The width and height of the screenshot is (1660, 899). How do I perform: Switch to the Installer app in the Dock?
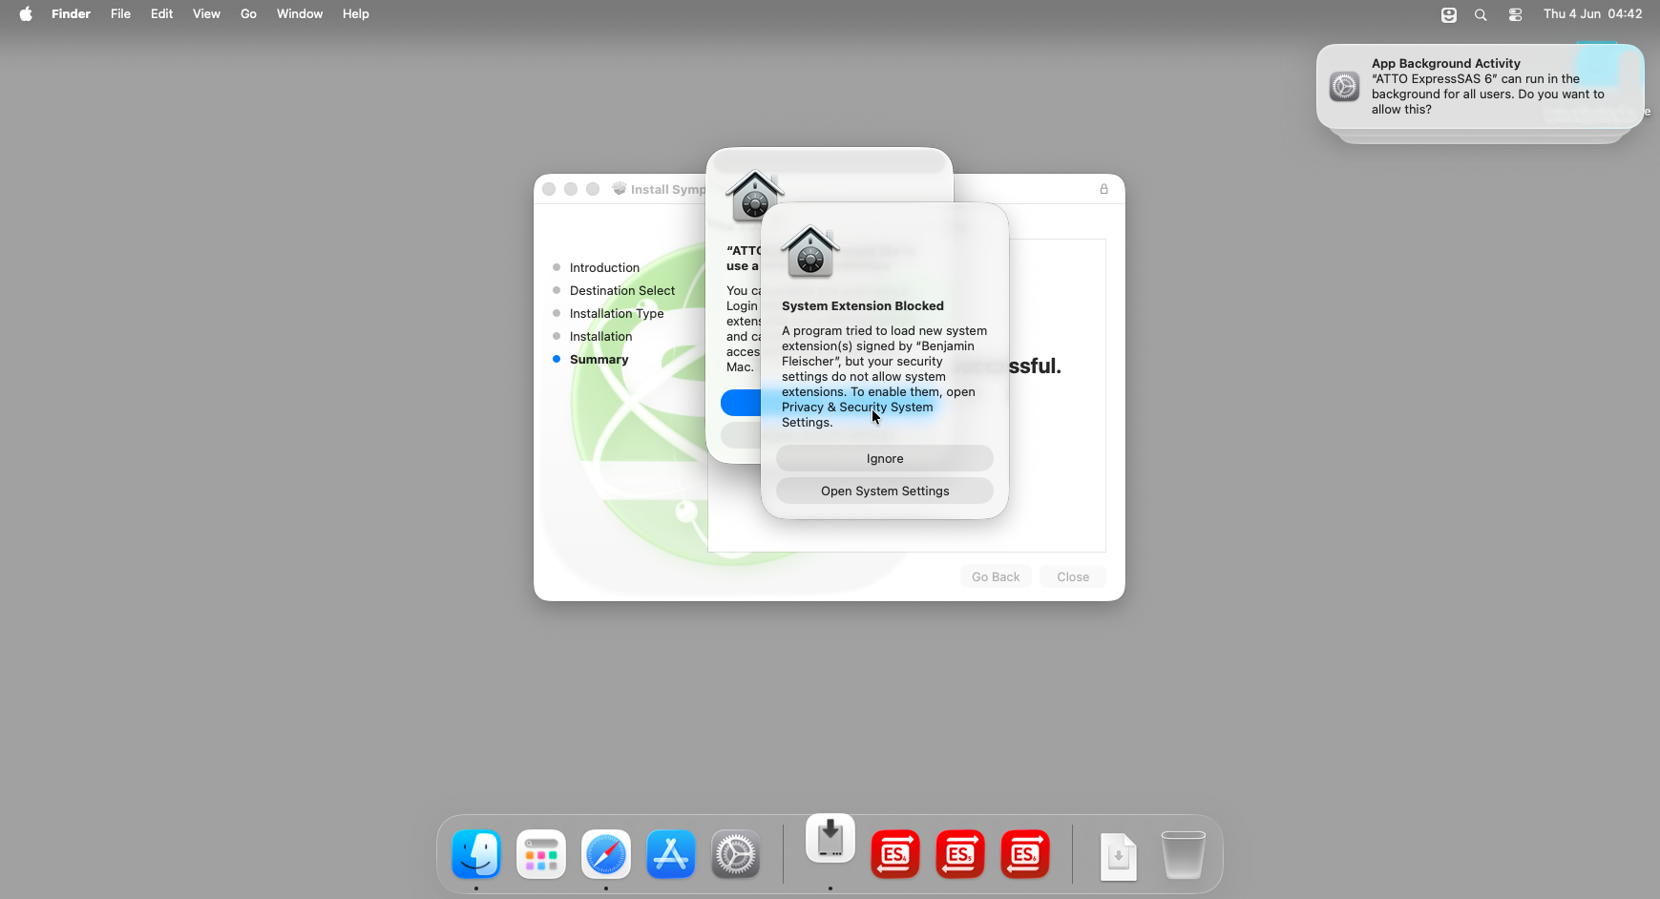[830, 840]
